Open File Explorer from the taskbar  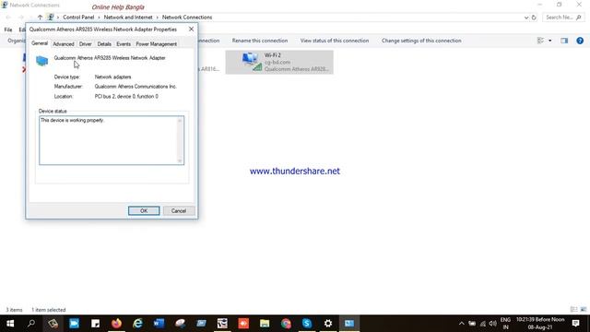pos(265,324)
